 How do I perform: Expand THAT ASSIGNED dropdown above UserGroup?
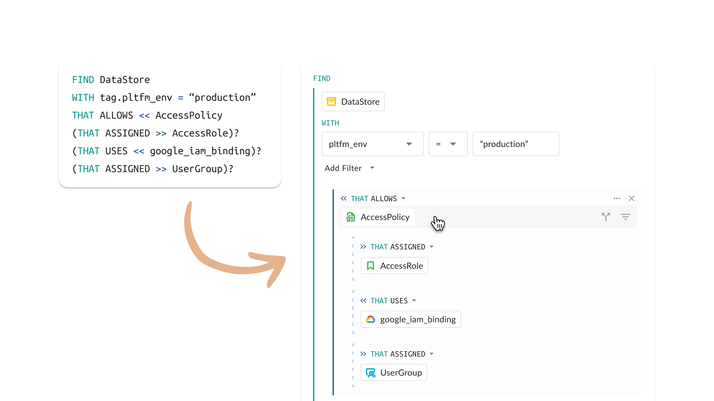tap(431, 354)
